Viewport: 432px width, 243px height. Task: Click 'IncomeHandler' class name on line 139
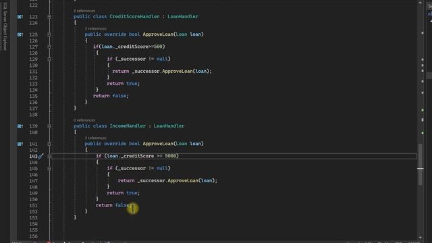pyautogui.click(x=128, y=126)
